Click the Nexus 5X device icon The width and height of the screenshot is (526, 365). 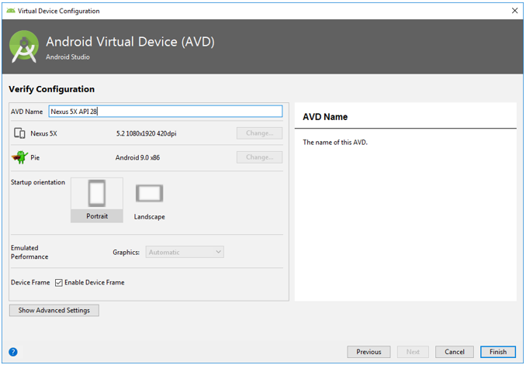pyautogui.click(x=19, y=133)
